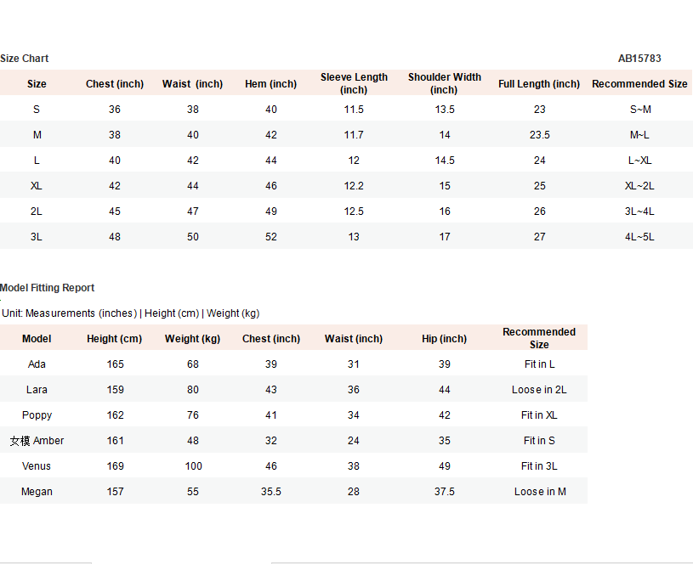Viewport: 693px width, 564px height.
Task: Select model name Poppy
Action: click(x=37, y=415)
